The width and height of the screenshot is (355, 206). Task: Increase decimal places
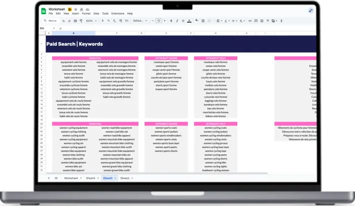121,21
